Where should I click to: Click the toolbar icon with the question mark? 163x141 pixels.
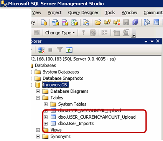(x=107, y=22)
